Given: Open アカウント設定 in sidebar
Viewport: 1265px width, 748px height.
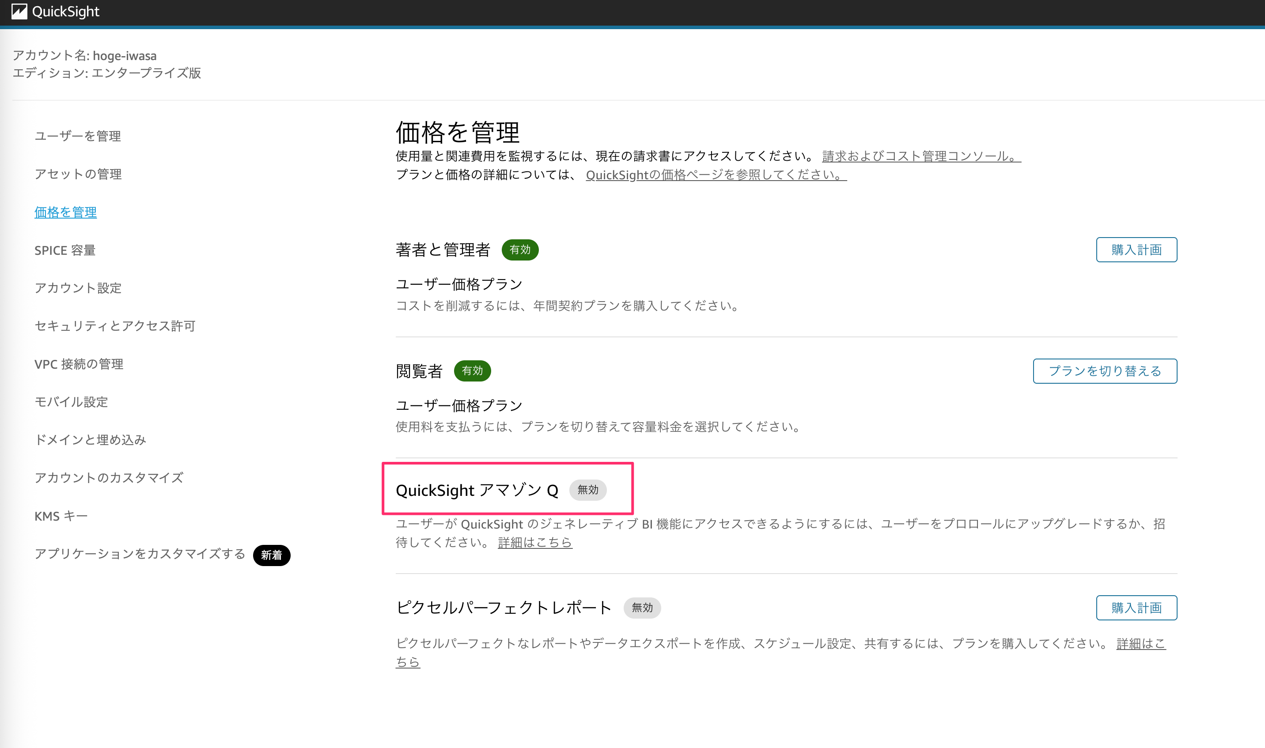Looking at the screenshot, I should point(78,288).
